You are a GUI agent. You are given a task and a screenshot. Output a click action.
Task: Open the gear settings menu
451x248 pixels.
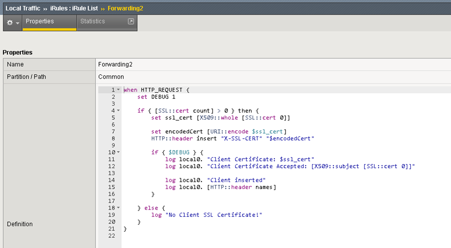[x=13, y=23]
